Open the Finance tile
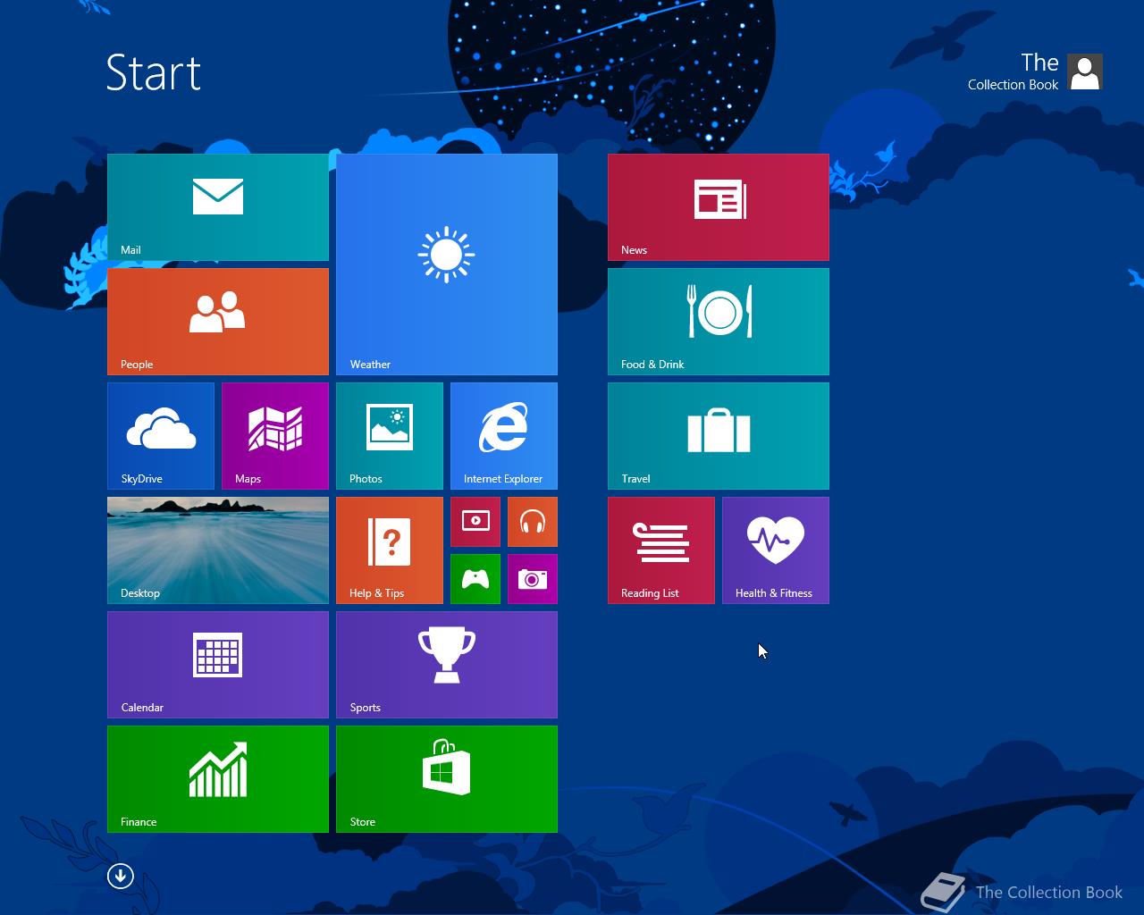This screenshot has height=915, width=1144. (x=218, y=779)
